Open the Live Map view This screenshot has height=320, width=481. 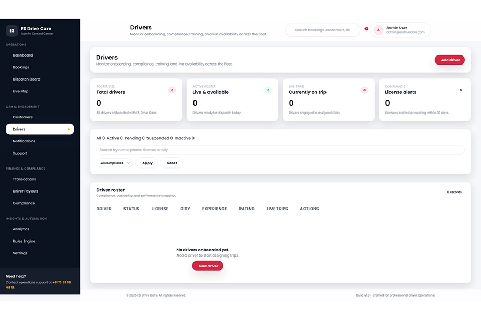point(20,91)
